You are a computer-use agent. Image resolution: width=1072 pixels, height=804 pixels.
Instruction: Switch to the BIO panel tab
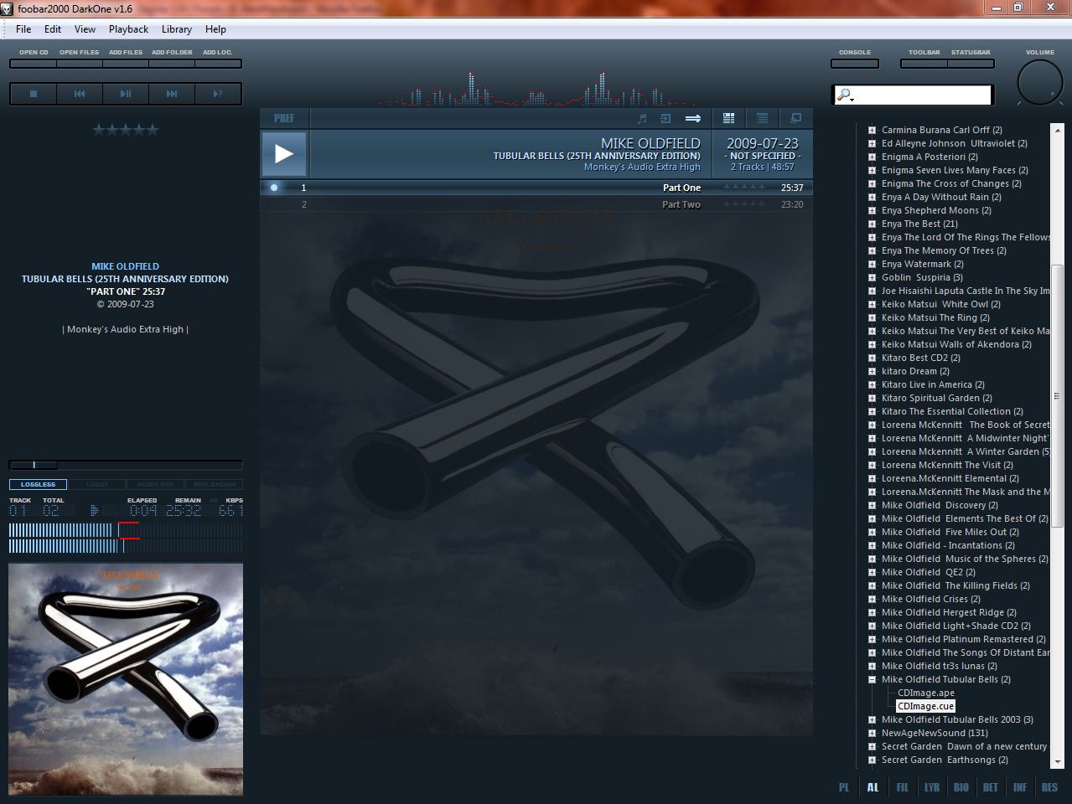961,787
